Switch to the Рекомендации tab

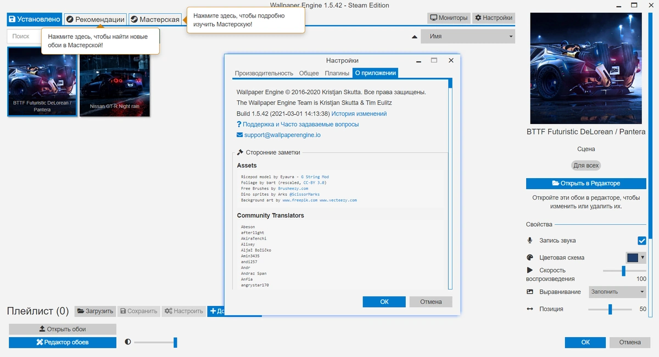(95, 19)
